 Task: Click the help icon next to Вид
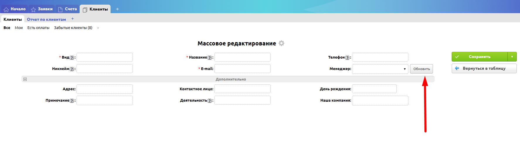pyautogui.click(x=72, y=58)
